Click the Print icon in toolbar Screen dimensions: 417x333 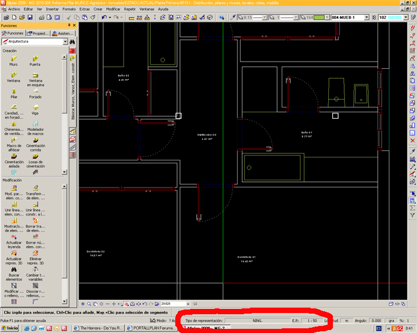(x=42, y=18)
